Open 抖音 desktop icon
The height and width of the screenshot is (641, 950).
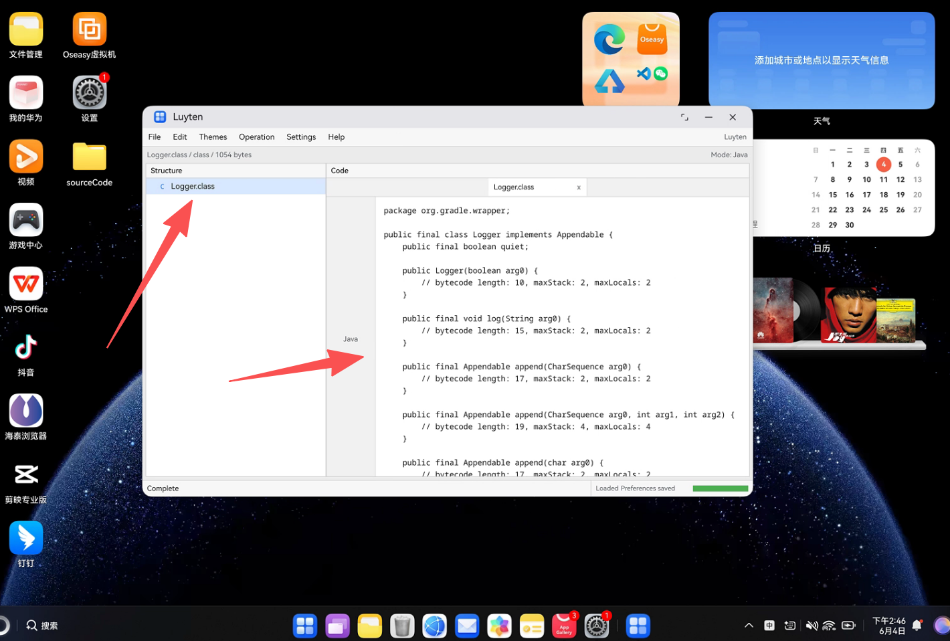(x=26, y=354)
